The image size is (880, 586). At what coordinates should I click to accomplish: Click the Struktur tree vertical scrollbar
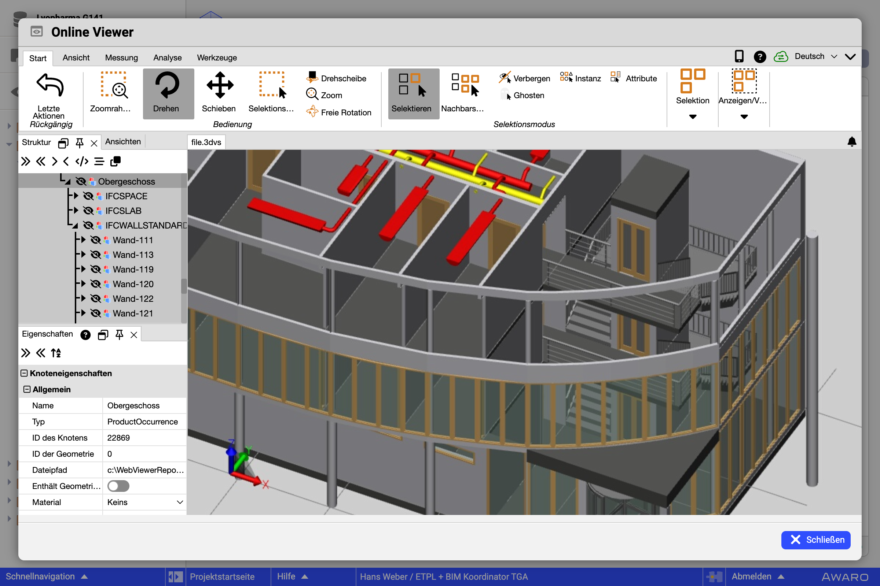(x=184, y=286)
